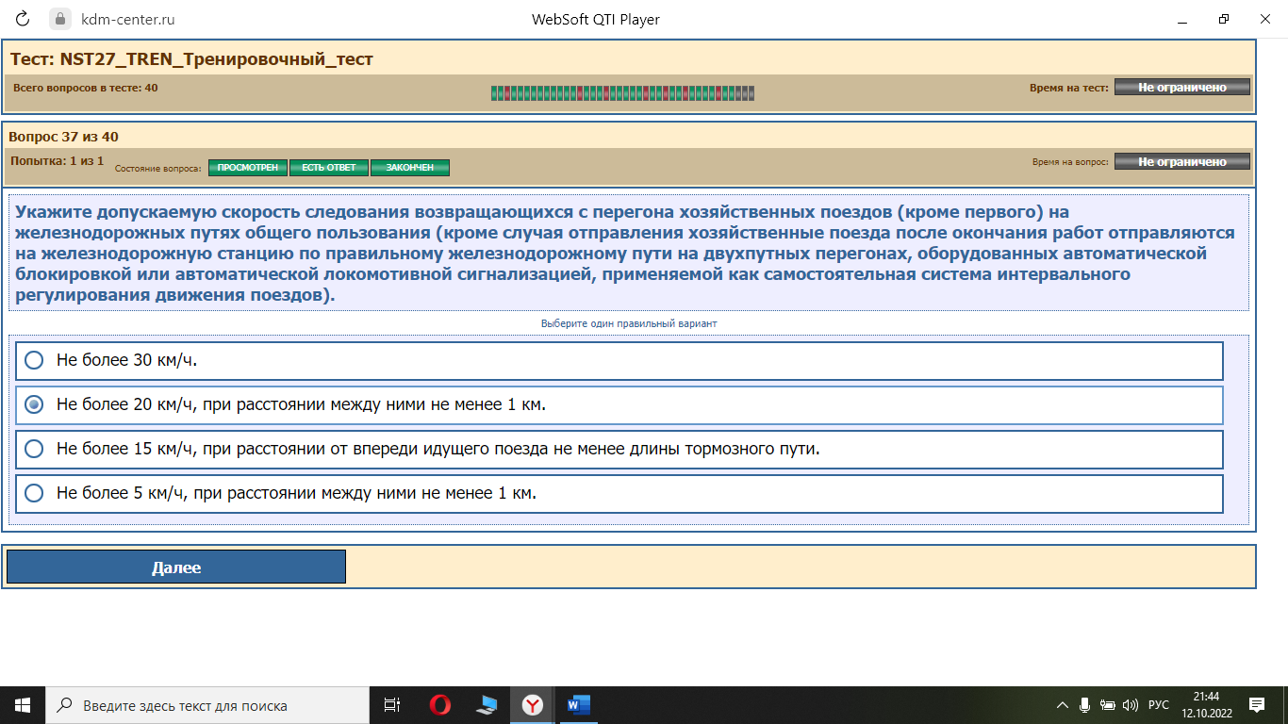Click the microphone tray icon
This screenshot has height=724, width=1288.
coord(1085,705)
